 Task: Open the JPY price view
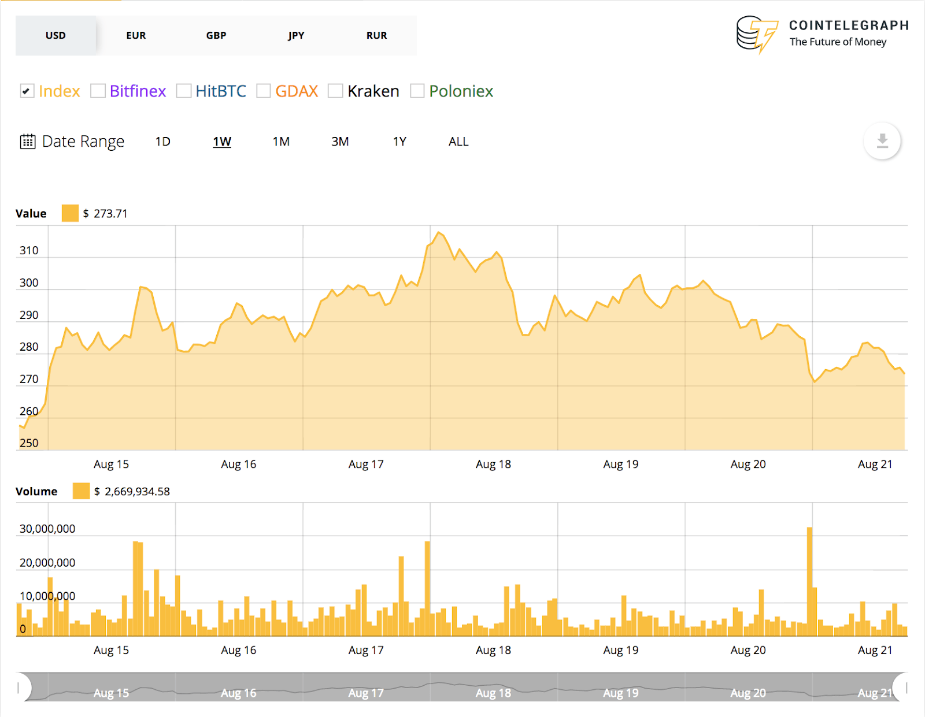[x=296, y=35]
